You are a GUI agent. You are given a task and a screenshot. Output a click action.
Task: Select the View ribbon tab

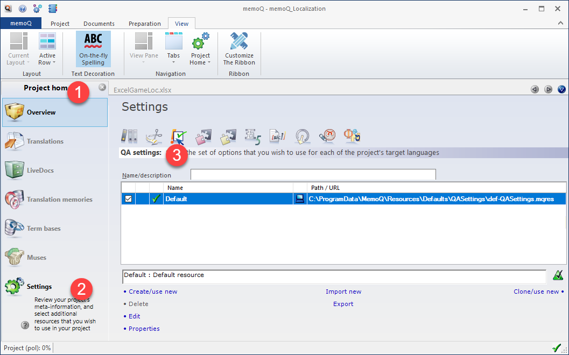click(x=181, y=24)
